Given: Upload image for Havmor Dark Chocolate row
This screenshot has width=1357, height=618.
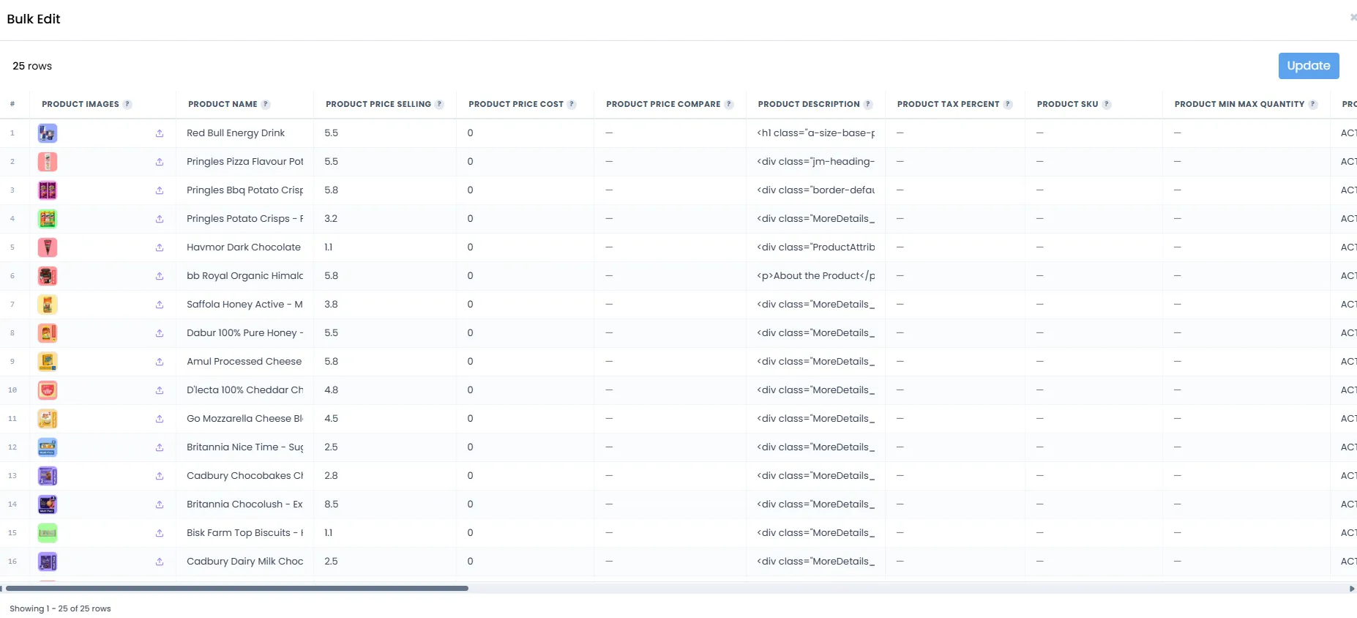Looking at the screenshot, I should [160, 247].
